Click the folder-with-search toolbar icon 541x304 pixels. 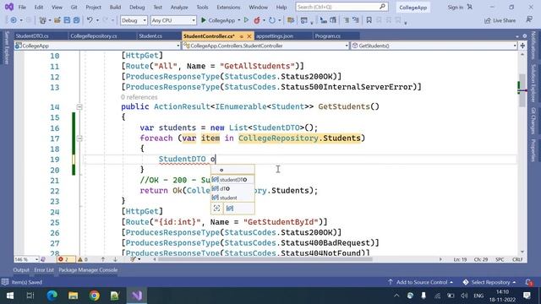click(291, 20)
